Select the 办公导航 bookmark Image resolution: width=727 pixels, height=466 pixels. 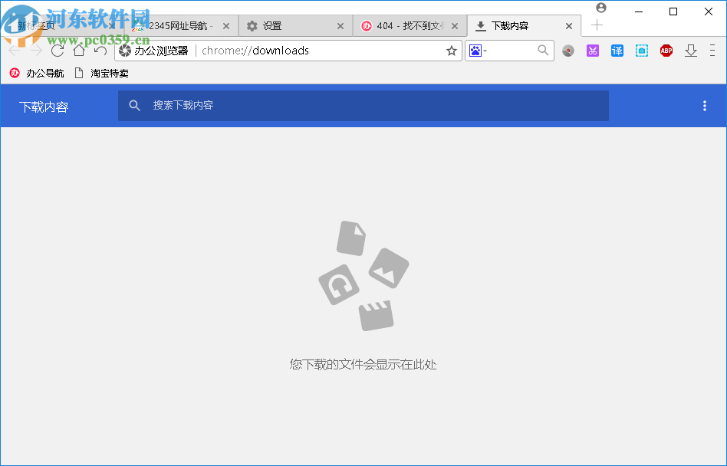point(38,74)
